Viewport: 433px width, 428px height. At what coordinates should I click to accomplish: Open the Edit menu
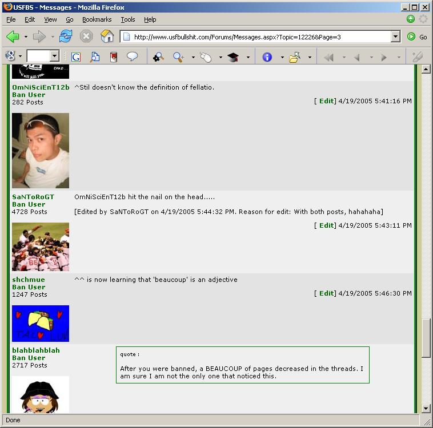pyautogui.click(x=30, y=19)
